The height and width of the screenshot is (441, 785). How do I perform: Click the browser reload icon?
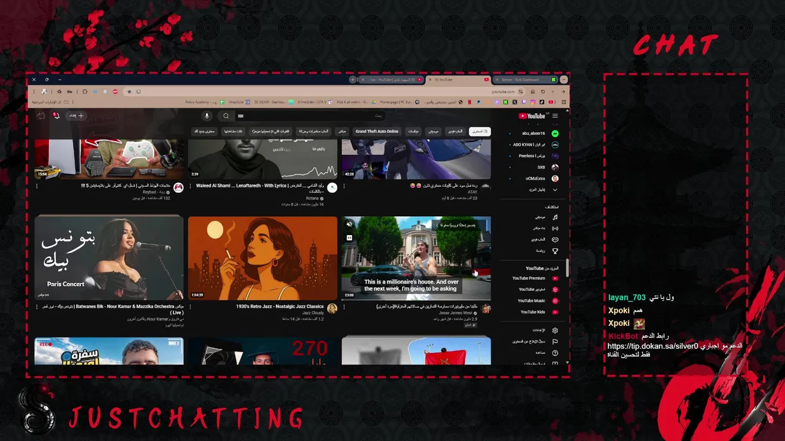click(x=543, y=92)
